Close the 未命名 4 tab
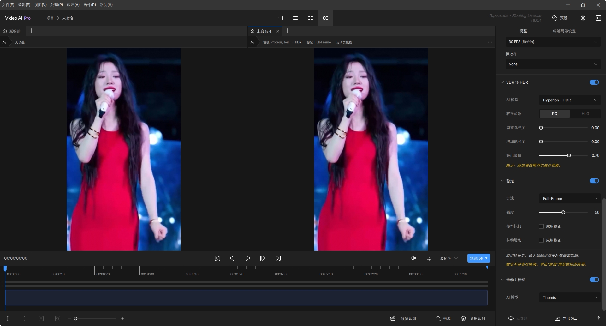This screenshot has height=326, width=606. 278,31
